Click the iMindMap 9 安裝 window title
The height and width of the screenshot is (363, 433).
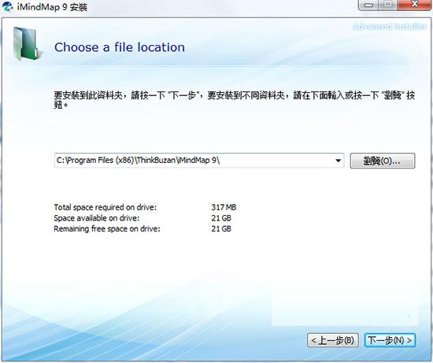click(52, 6)
